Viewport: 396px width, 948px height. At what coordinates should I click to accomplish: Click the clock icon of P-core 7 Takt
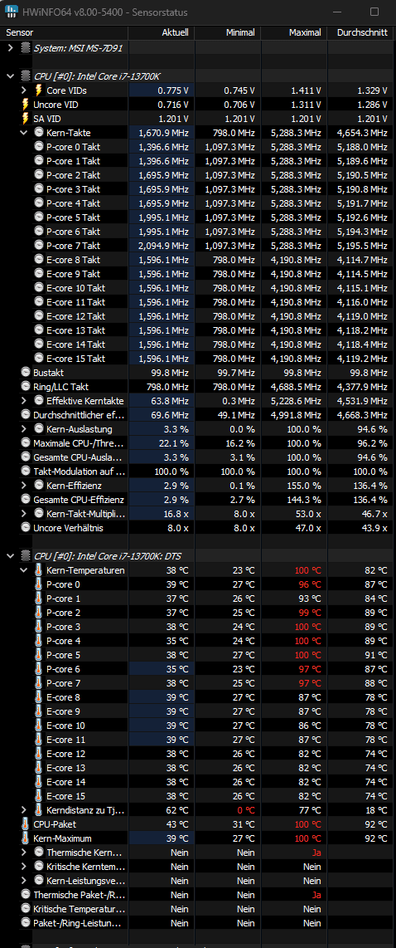tap(39, 246)
